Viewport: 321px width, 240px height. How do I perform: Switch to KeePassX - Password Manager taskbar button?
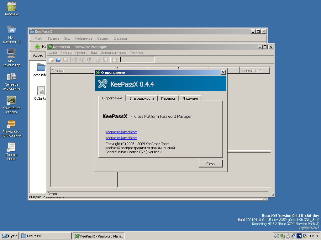click(99, 236)
